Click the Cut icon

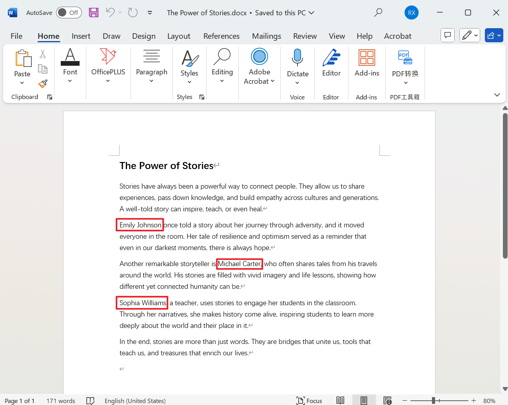pos(43,54)
